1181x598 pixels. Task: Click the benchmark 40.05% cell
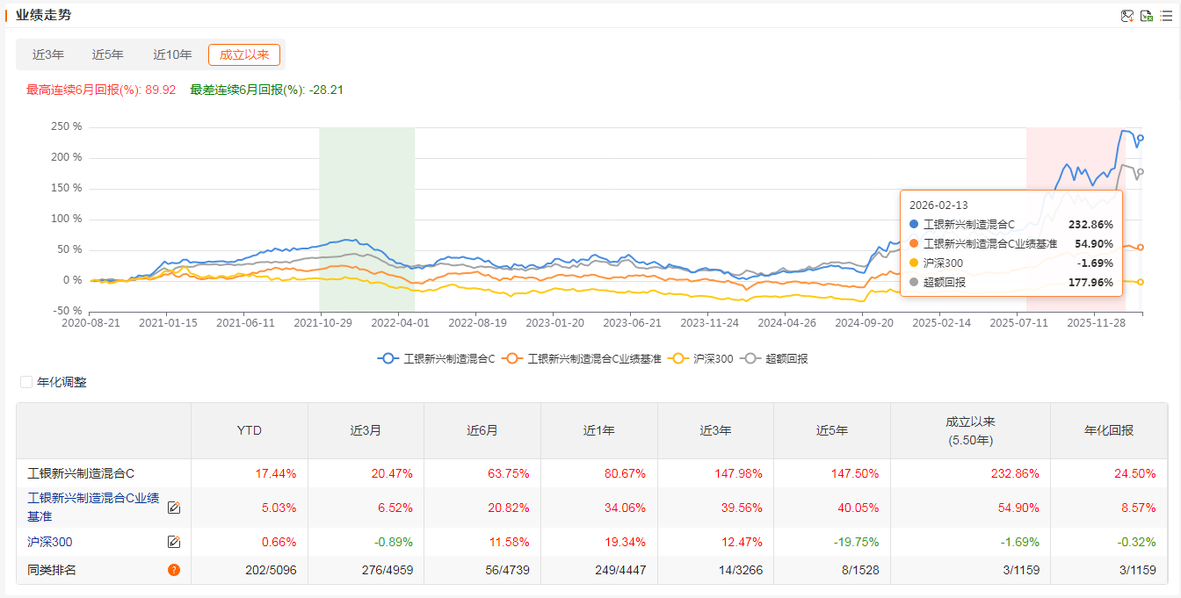point(859,508)
